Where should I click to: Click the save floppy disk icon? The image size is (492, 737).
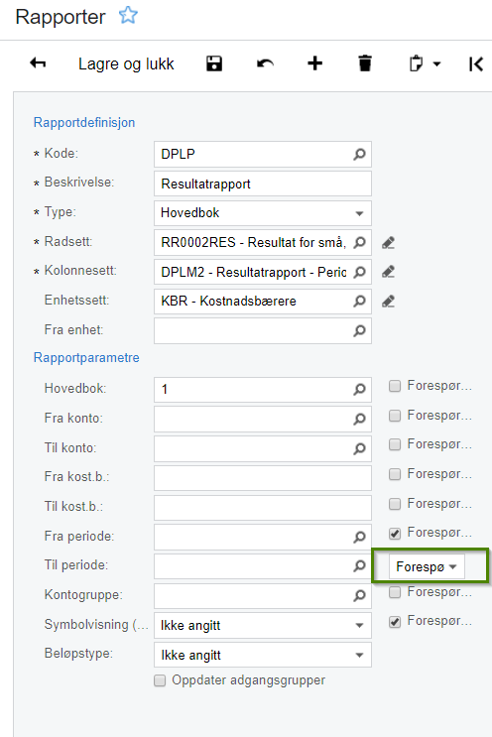[x=214, y=63]
